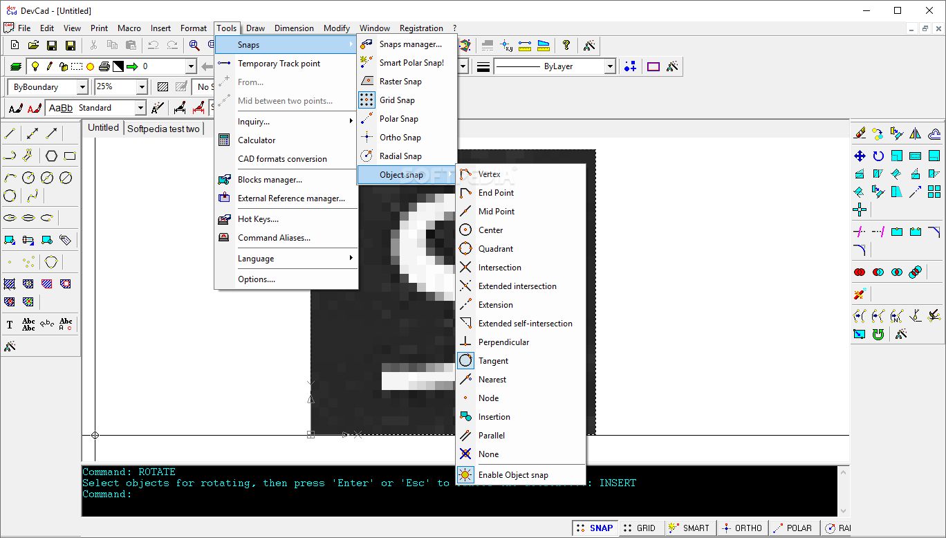Click the command line input area
Image resolution: width=946 pixels, height=538 pixels.
[x=459, y=494]
